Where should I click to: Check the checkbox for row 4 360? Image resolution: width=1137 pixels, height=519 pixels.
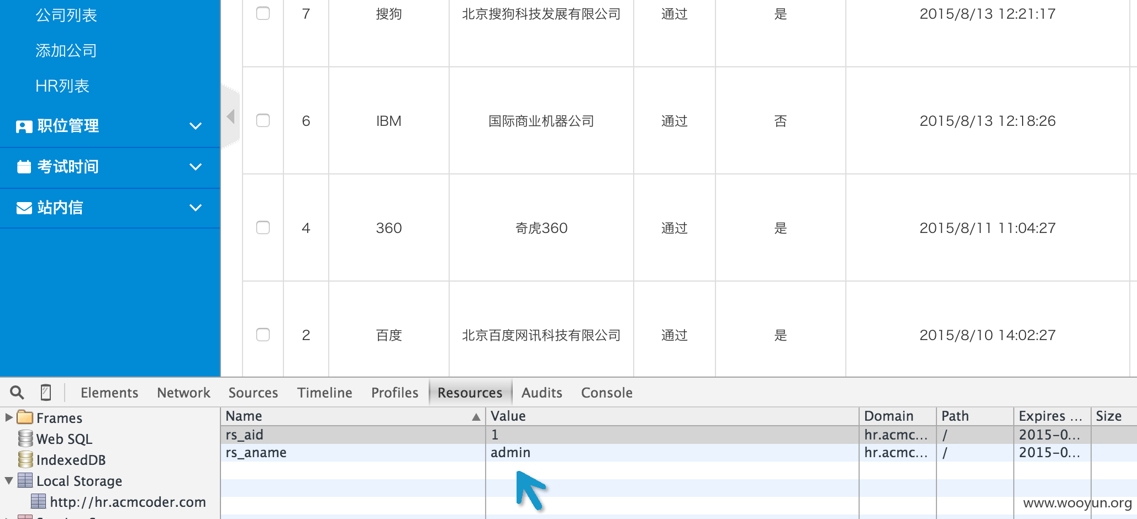coord(263,227)
